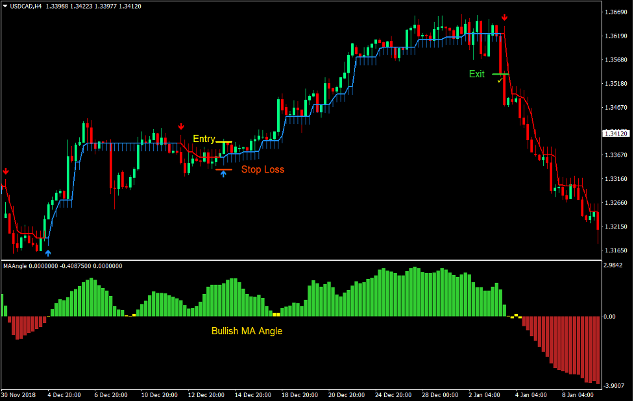
Task: Click the red sell arrow above the final candles
Action: [x=505, y=18]
